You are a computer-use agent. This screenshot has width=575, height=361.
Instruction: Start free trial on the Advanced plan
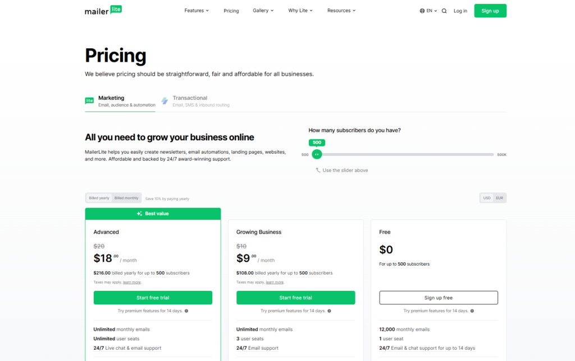pos(152,297)
